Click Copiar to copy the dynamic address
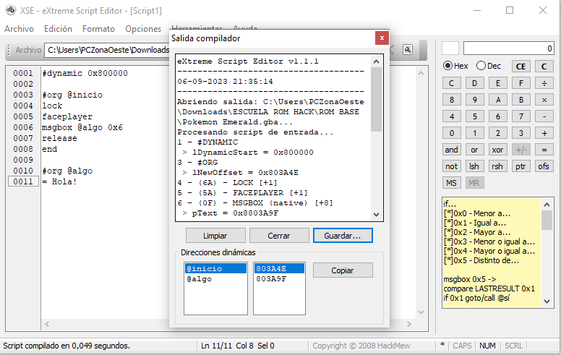The width and height of the screenshot is (561, 355). click(342, 270)
